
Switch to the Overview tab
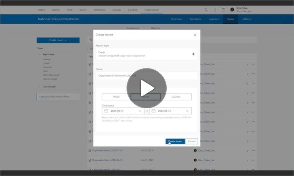pyautogui.click(x=176, y=19)
